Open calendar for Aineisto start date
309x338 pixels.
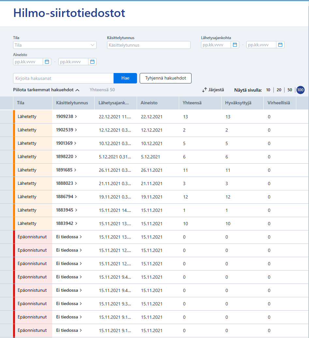click(47, 62)
